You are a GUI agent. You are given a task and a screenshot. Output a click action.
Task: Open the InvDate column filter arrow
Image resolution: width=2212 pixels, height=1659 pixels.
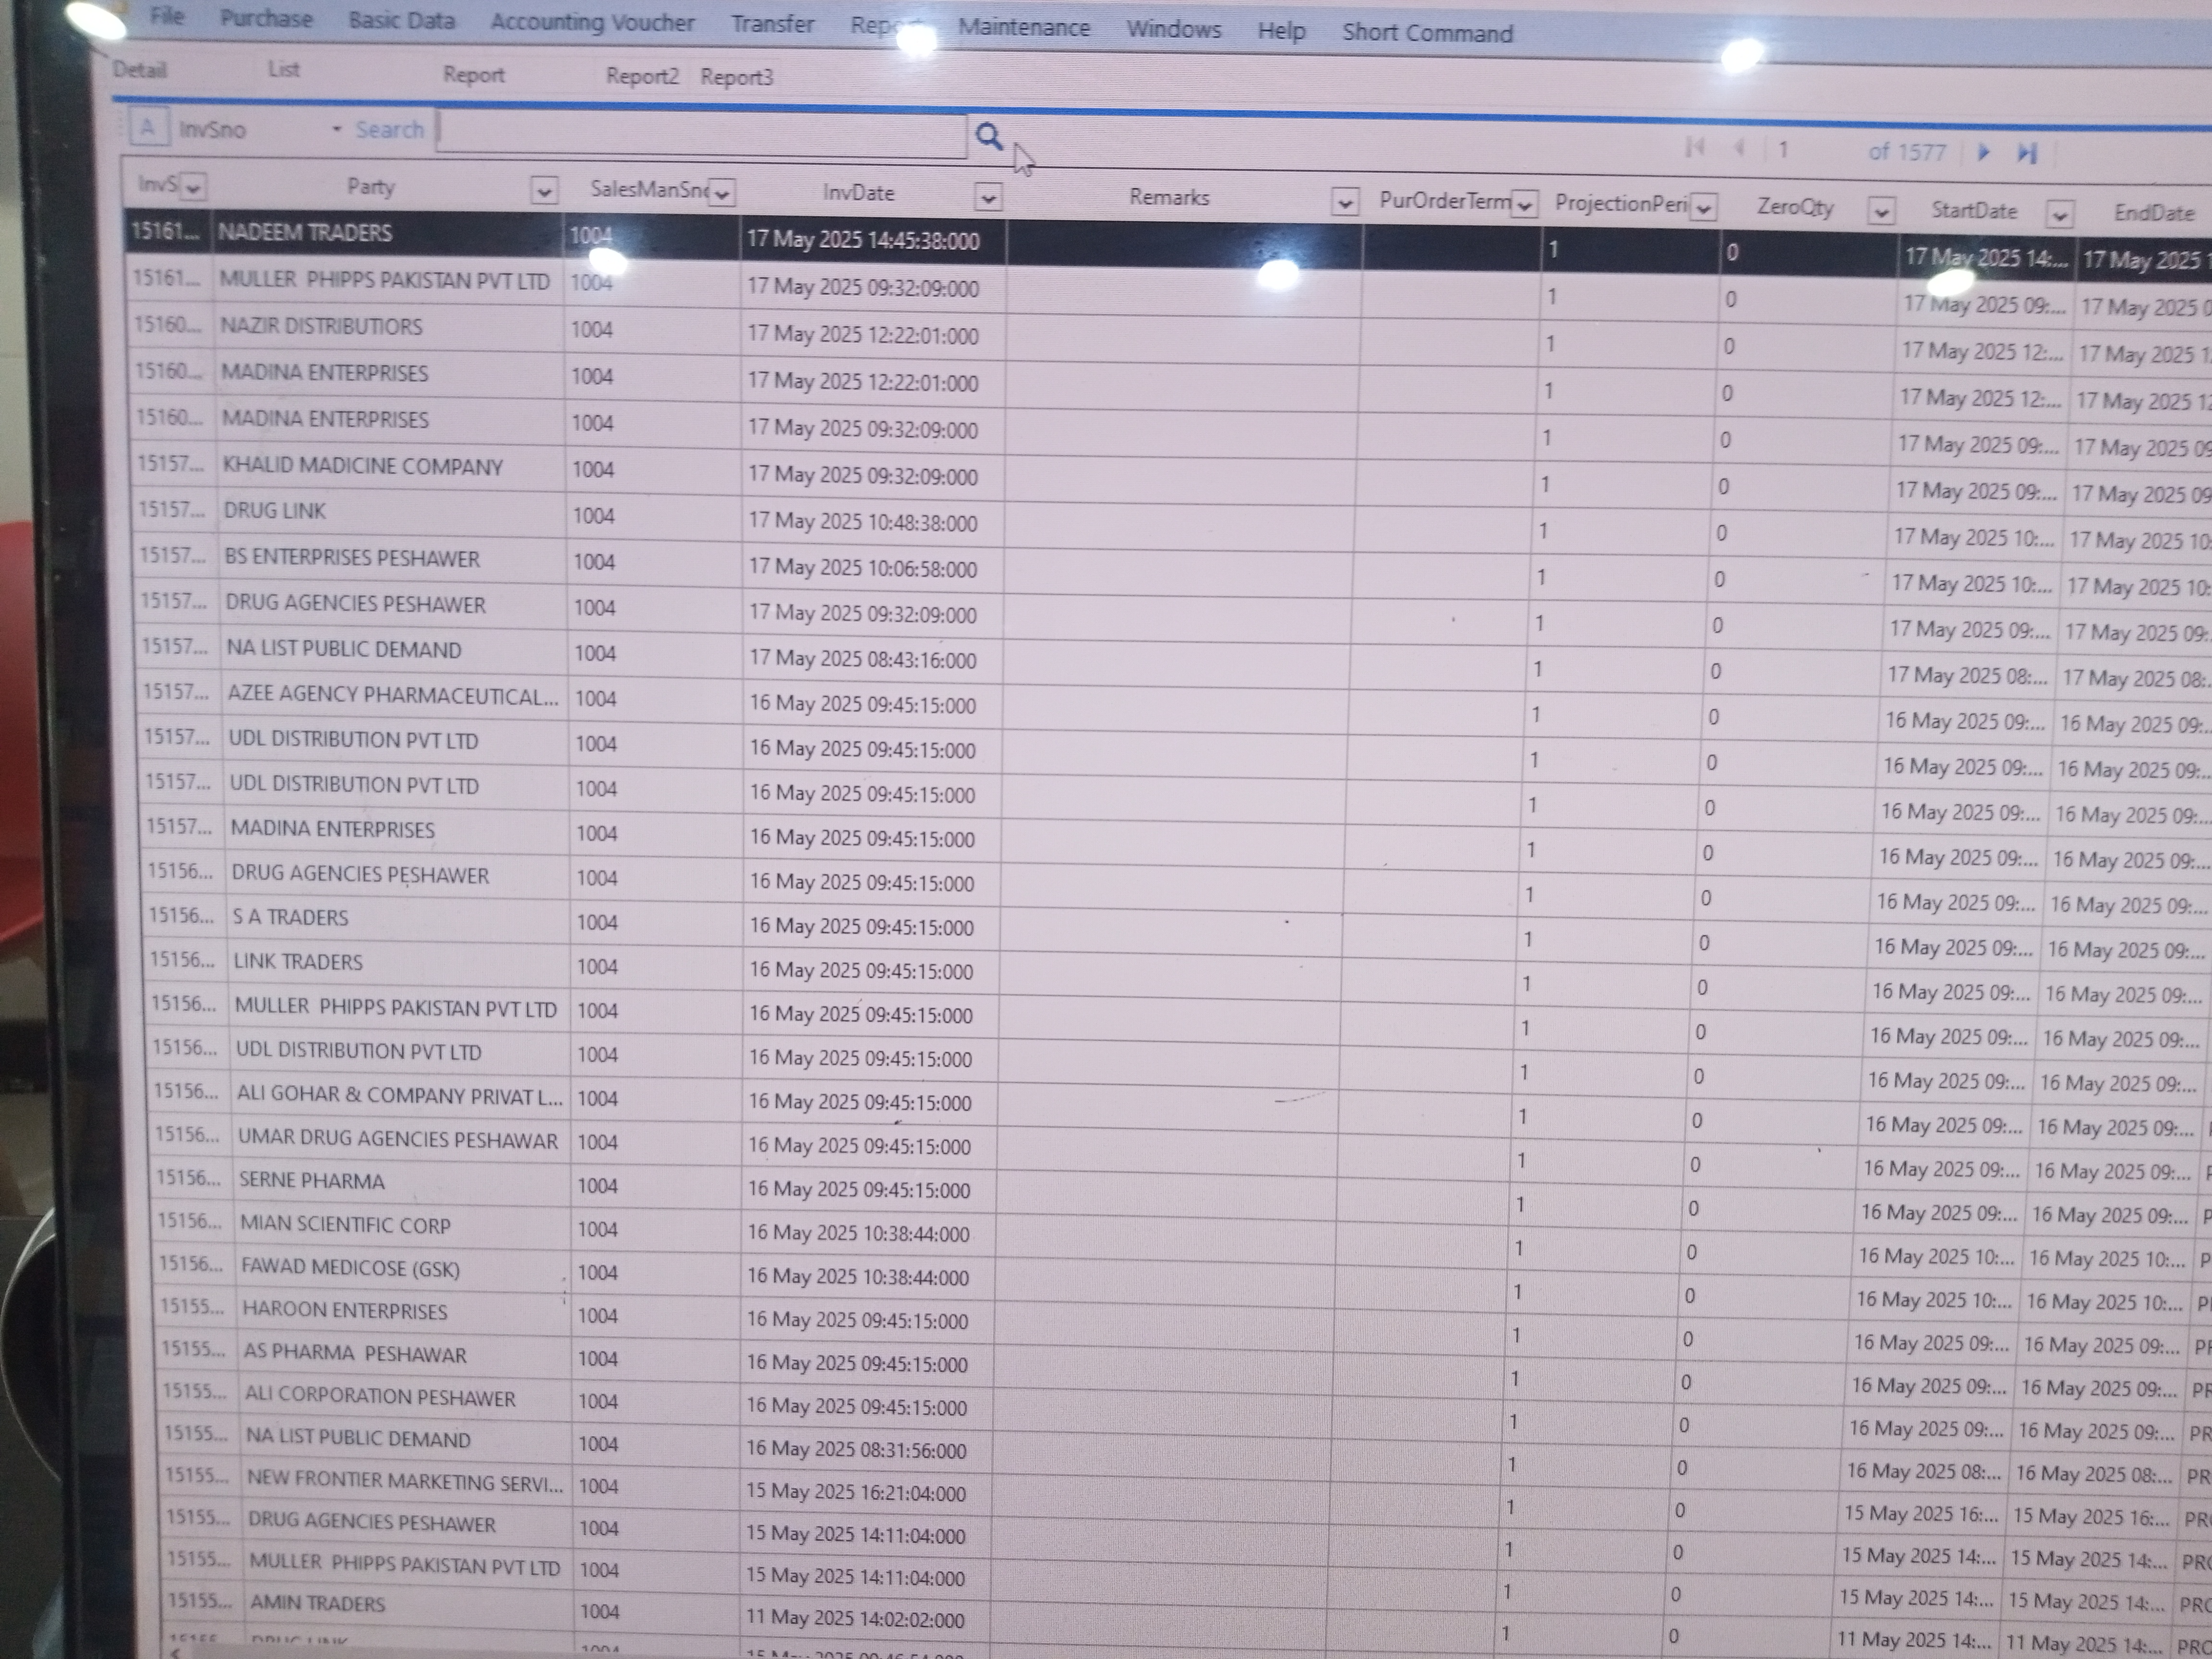coord(988,198)
